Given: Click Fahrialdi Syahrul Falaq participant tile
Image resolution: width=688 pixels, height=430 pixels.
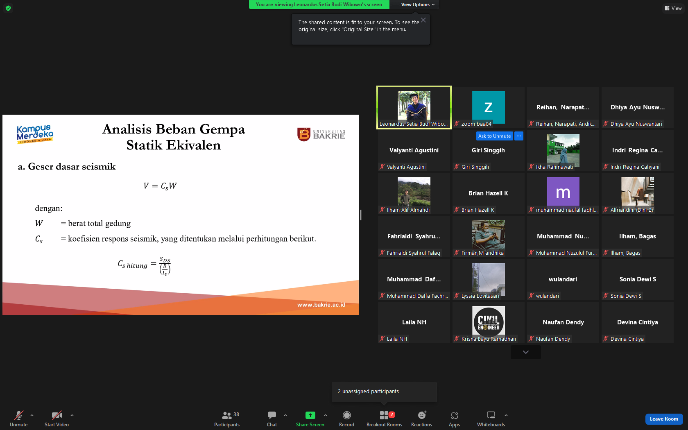Looking at the screenshot, I should pyautogui.click(x=414, y=236).
